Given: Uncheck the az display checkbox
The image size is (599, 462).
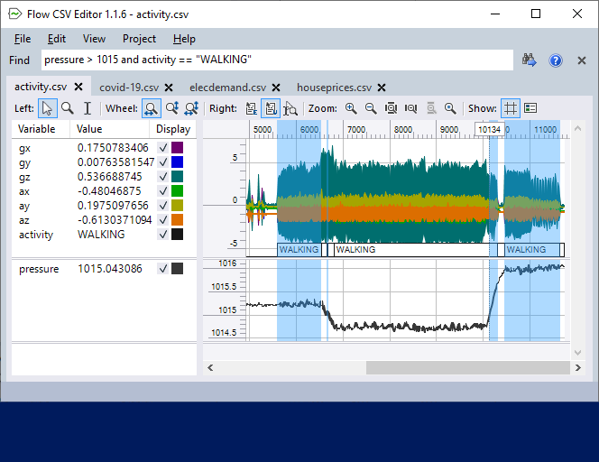Looking at the screenshot, I should point(163,220).
